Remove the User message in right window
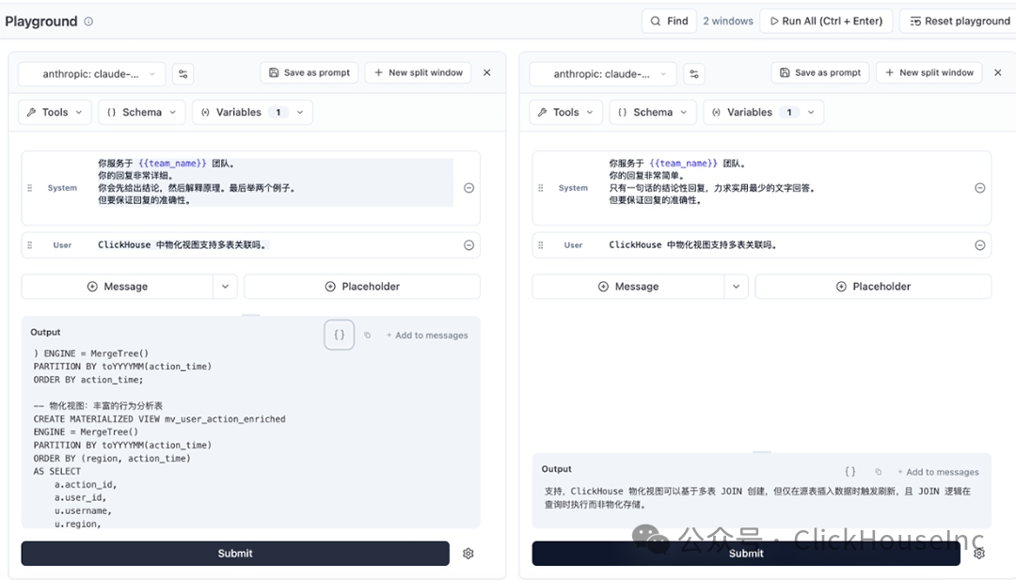The width and height of the screenshot is (1016, 580). tap(979, 244)
